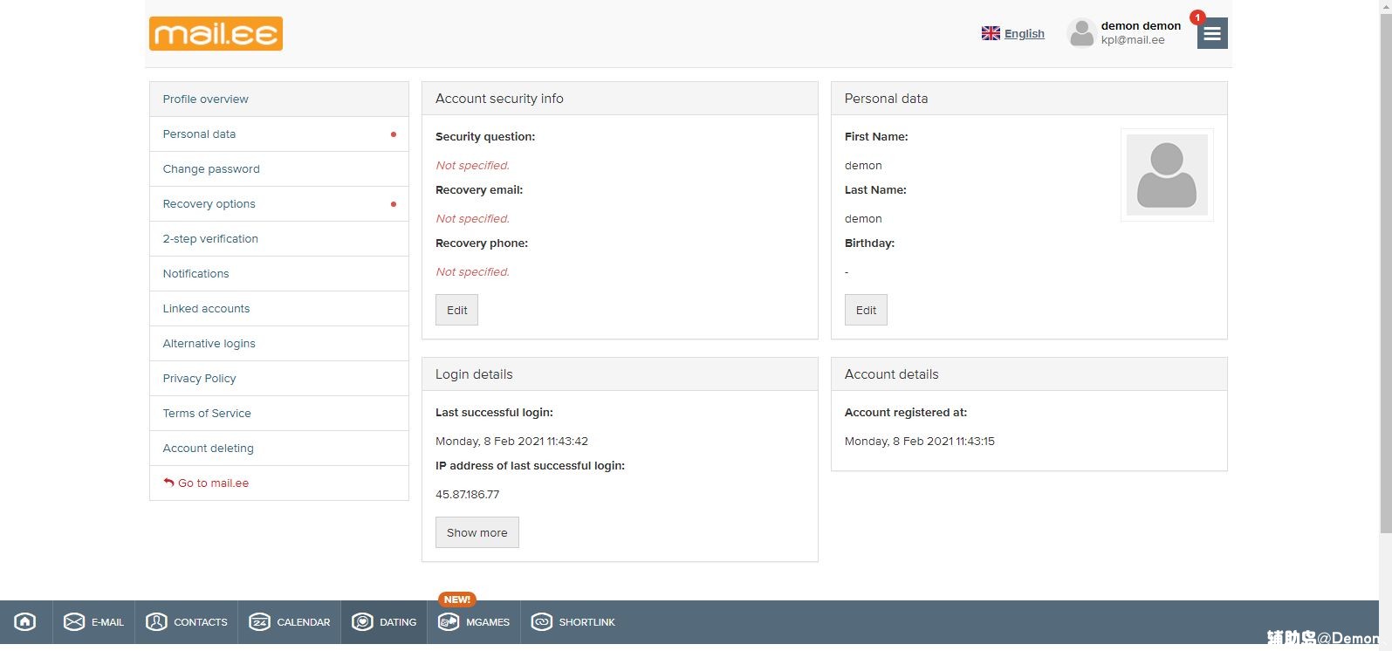Click the profile picture placeholder

1167,175
